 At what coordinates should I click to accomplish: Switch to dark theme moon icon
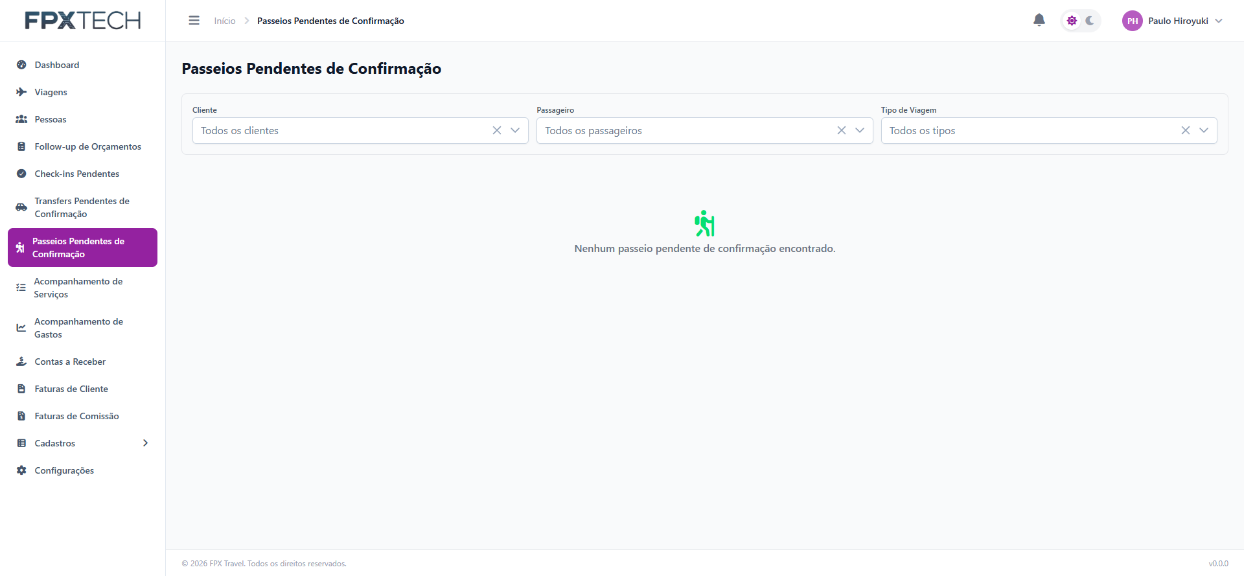coord(1090,21)
